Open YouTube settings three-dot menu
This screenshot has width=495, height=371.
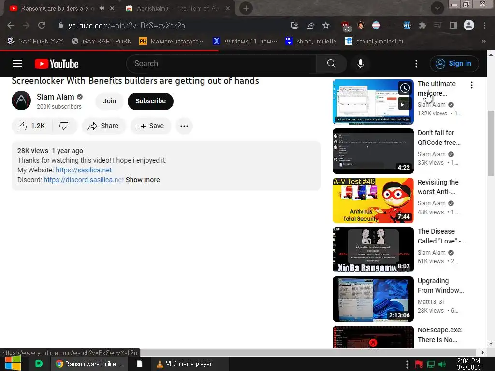coord(416,64)
